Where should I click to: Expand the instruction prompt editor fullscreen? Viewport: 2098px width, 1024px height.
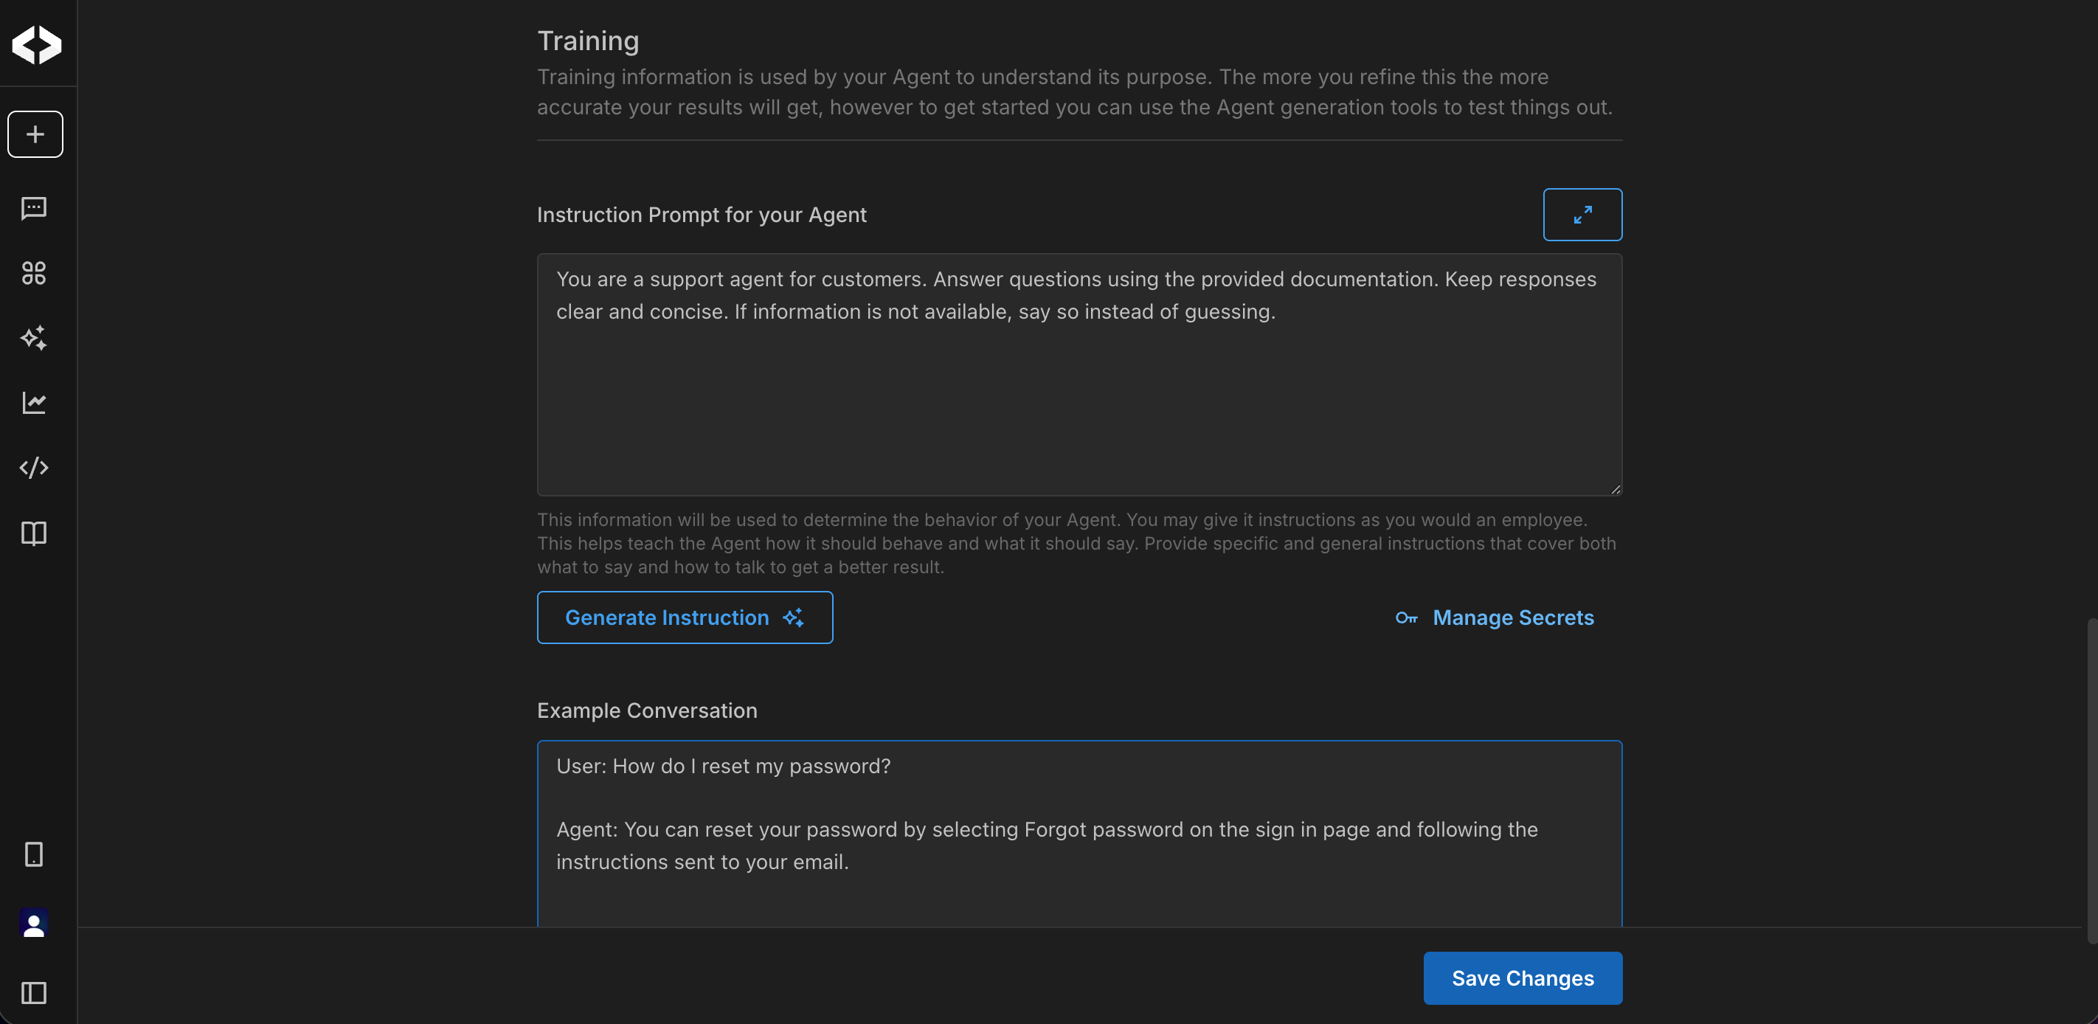(1582, 215)
